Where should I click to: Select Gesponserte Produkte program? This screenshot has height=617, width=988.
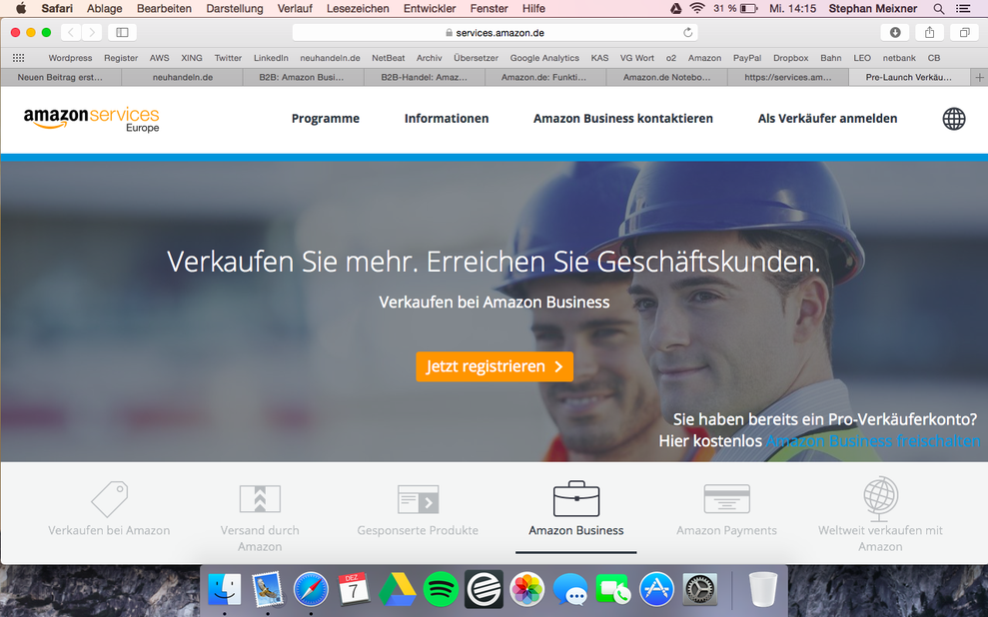(418, 510)
